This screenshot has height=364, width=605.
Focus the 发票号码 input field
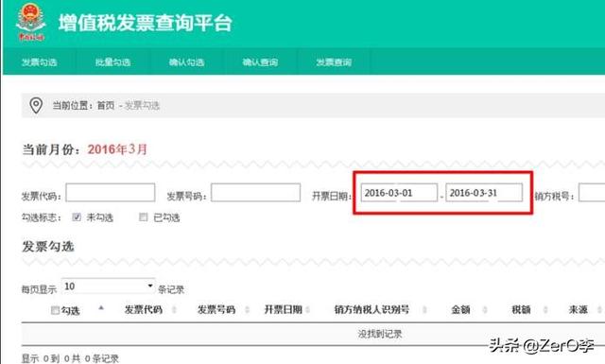255,192
